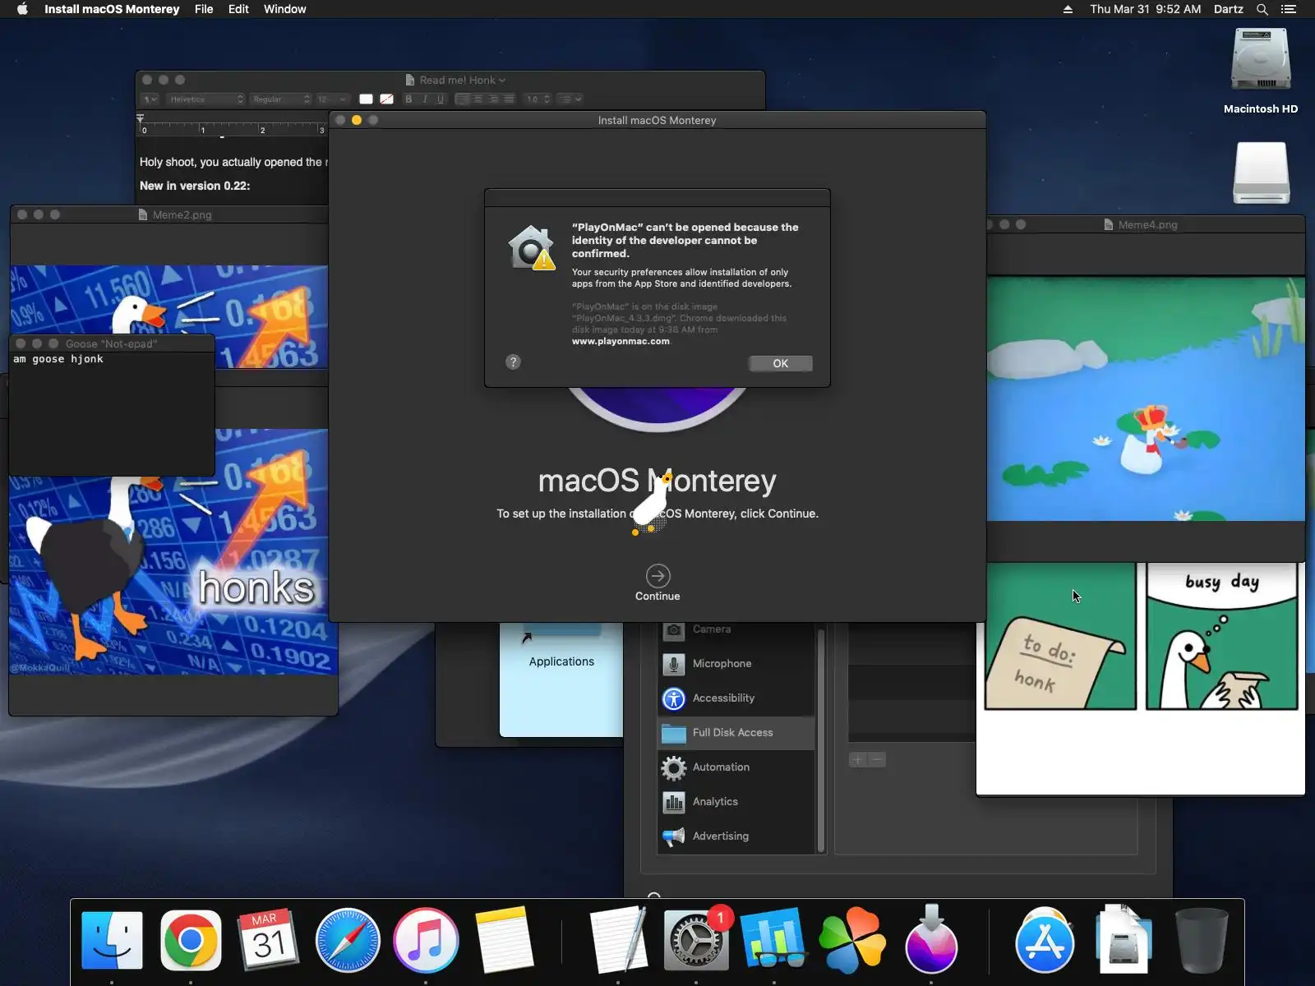1315x986 pixels.
Task: Open the macOS Monterey installer in the Dock
Action: [930, 941]
